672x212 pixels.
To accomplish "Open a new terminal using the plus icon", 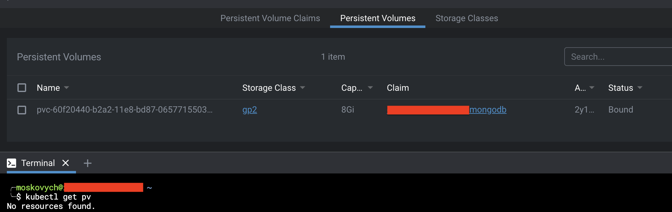I will [x=87, y=163].
